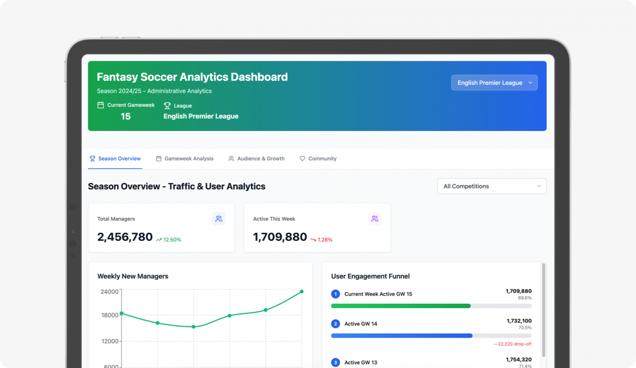Open the Audience & Growth tab
The width and height of the screenshot is (636, 368).
click(x=256, y=159)
